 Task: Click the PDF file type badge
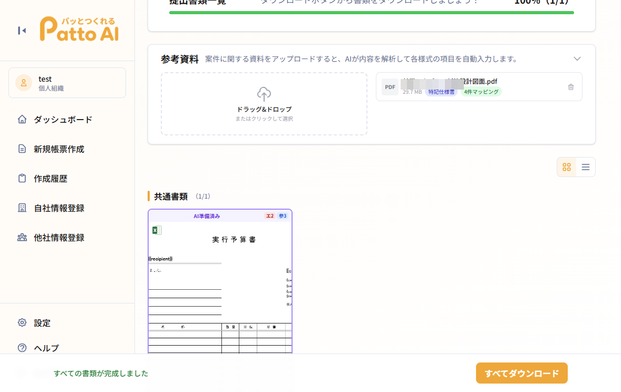coord(390,87)
